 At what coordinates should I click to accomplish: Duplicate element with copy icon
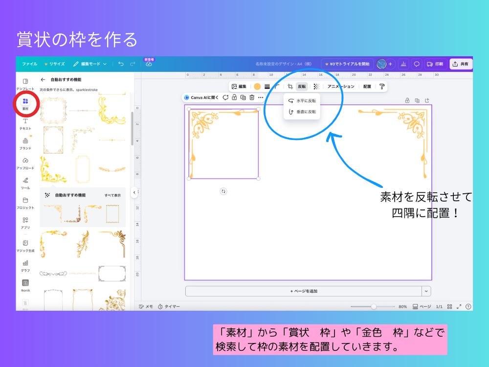(243, 97)
